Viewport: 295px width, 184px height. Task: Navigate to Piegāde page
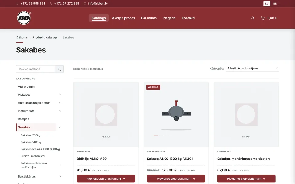pyautogui.click(x=169, y=18)
